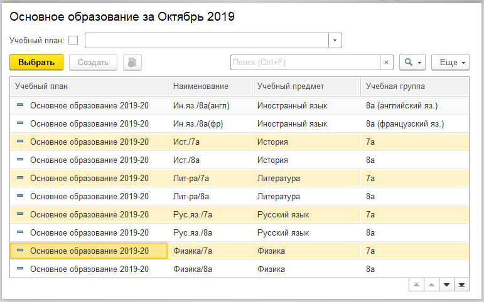
Task: Click the copy-document icon next to Создать
Action: (132, 62)
